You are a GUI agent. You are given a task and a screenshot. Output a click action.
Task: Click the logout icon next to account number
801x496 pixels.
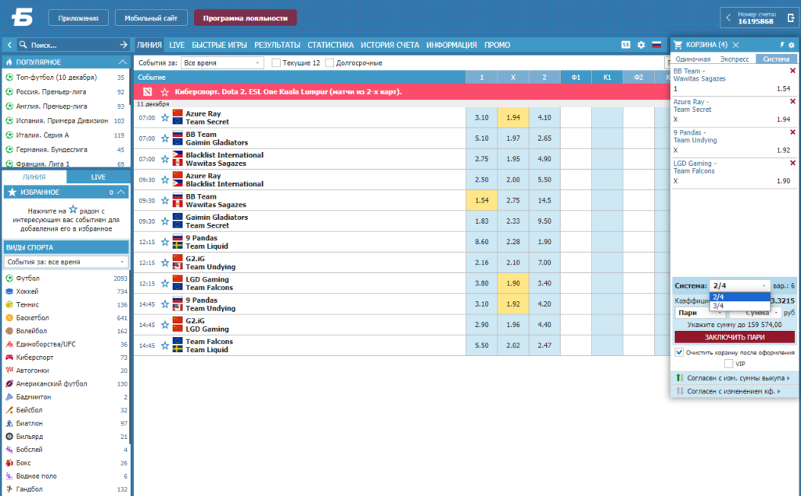[791, 18]
